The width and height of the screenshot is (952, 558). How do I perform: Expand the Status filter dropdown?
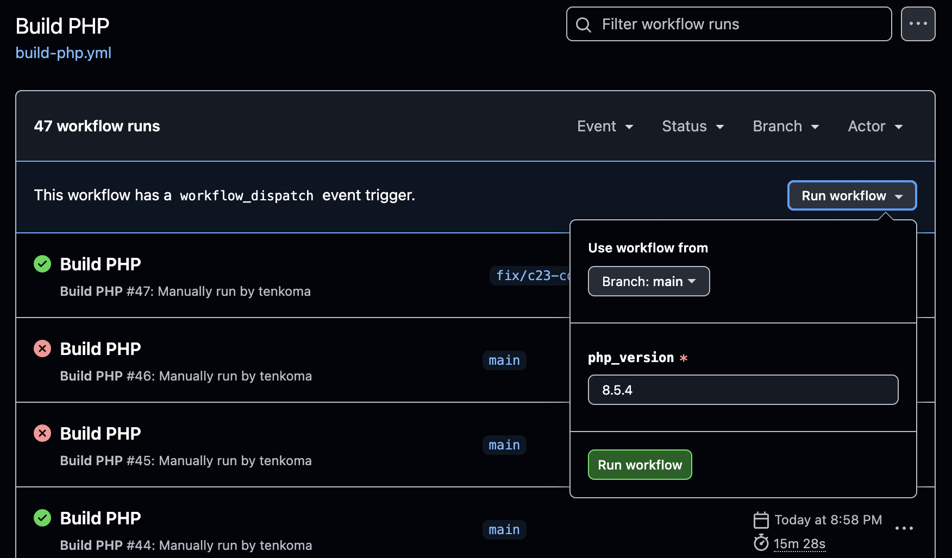tap(692, 126)
